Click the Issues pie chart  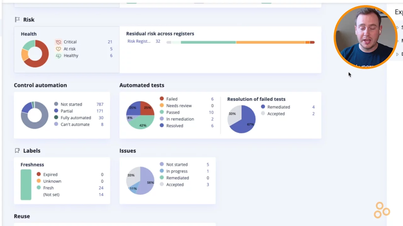140,180
